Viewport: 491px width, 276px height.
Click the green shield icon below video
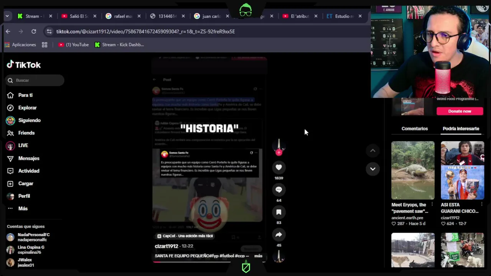(246, 268)
